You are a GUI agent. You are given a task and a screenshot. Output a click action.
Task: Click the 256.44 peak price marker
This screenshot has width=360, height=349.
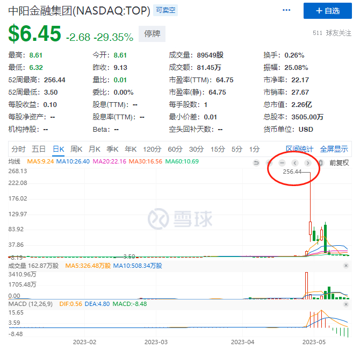tap(292, 172)
